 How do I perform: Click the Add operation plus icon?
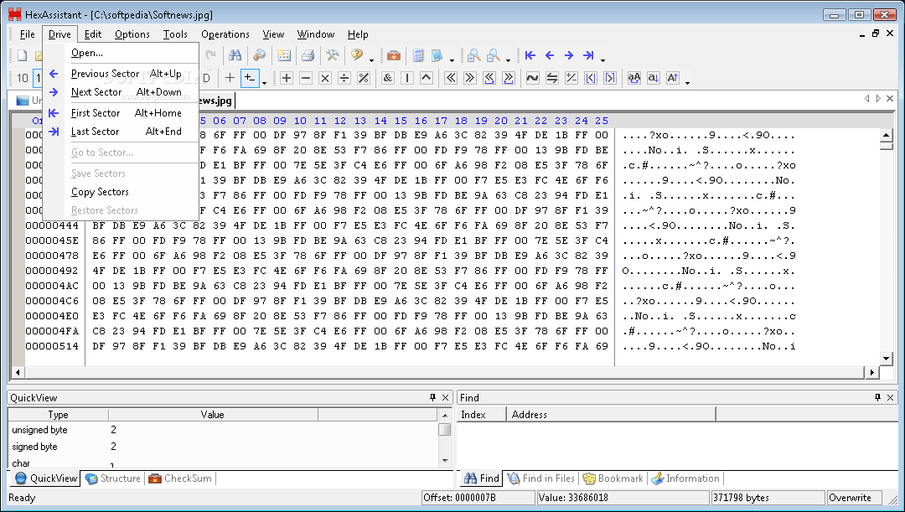click(287, 78)
